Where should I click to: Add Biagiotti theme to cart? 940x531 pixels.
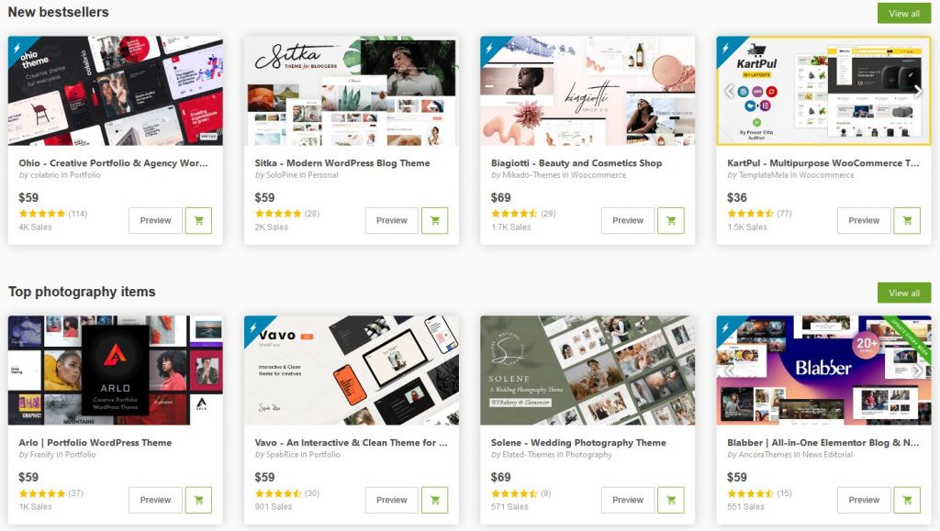click(x=671, y=220)
